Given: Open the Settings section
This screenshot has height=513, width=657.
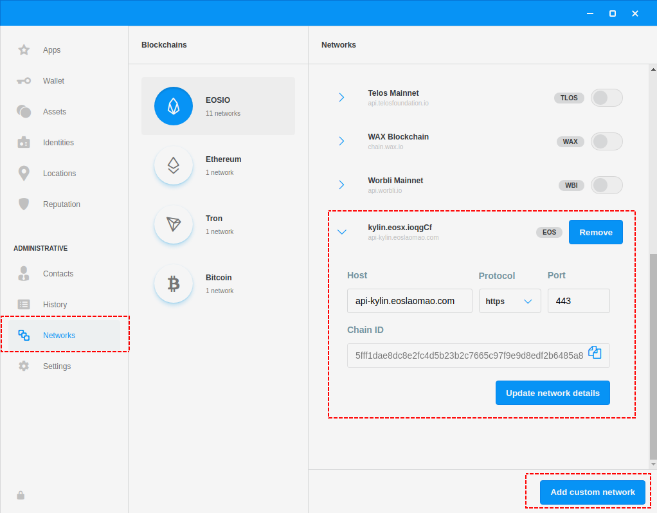Looking at the screenshot, I should [57, 366].
